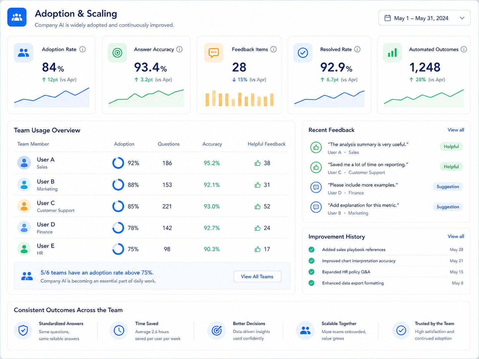
Task: Click the View All Teams button
Action: click(x=257, y=277)
